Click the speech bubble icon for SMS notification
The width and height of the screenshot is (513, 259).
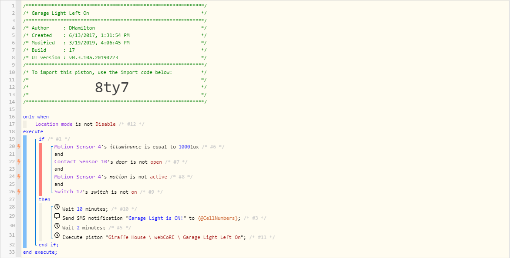(x=57, y=216)
